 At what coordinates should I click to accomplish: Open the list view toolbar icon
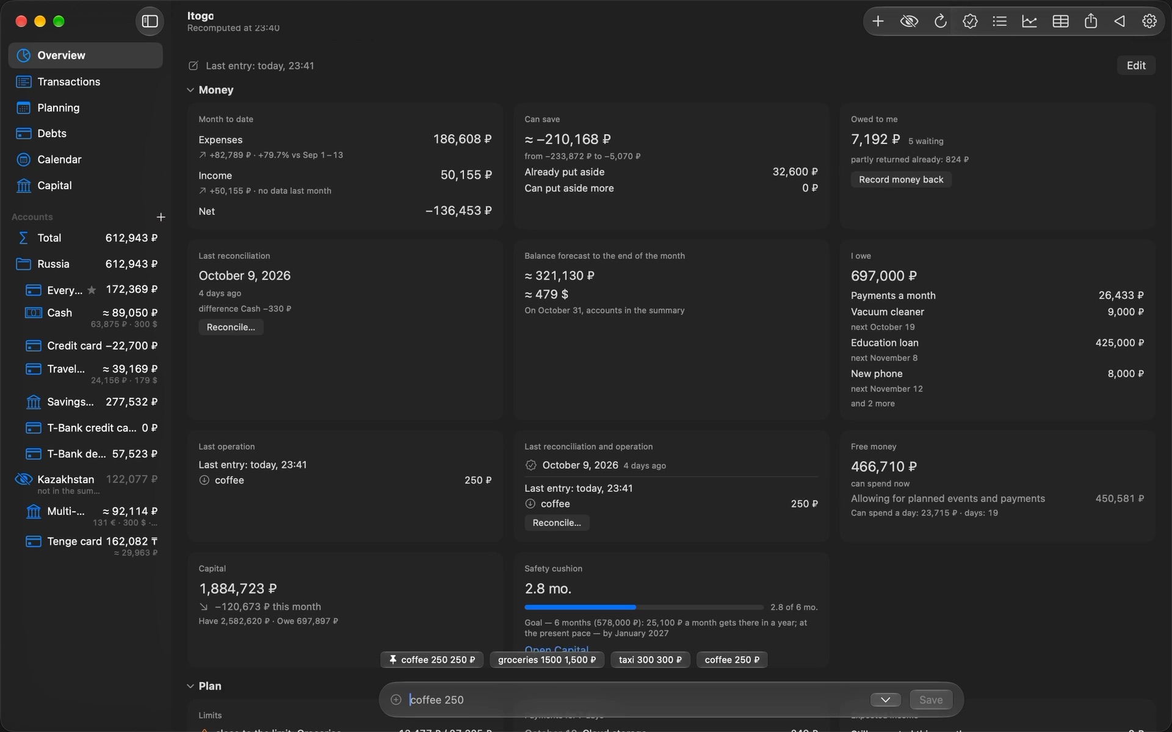coord(1000,21)
